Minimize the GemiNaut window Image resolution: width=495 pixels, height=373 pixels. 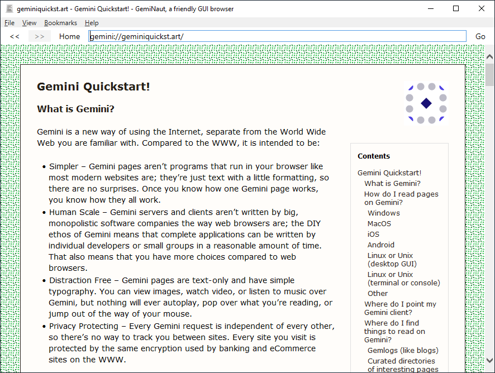[x=430, y=8]
